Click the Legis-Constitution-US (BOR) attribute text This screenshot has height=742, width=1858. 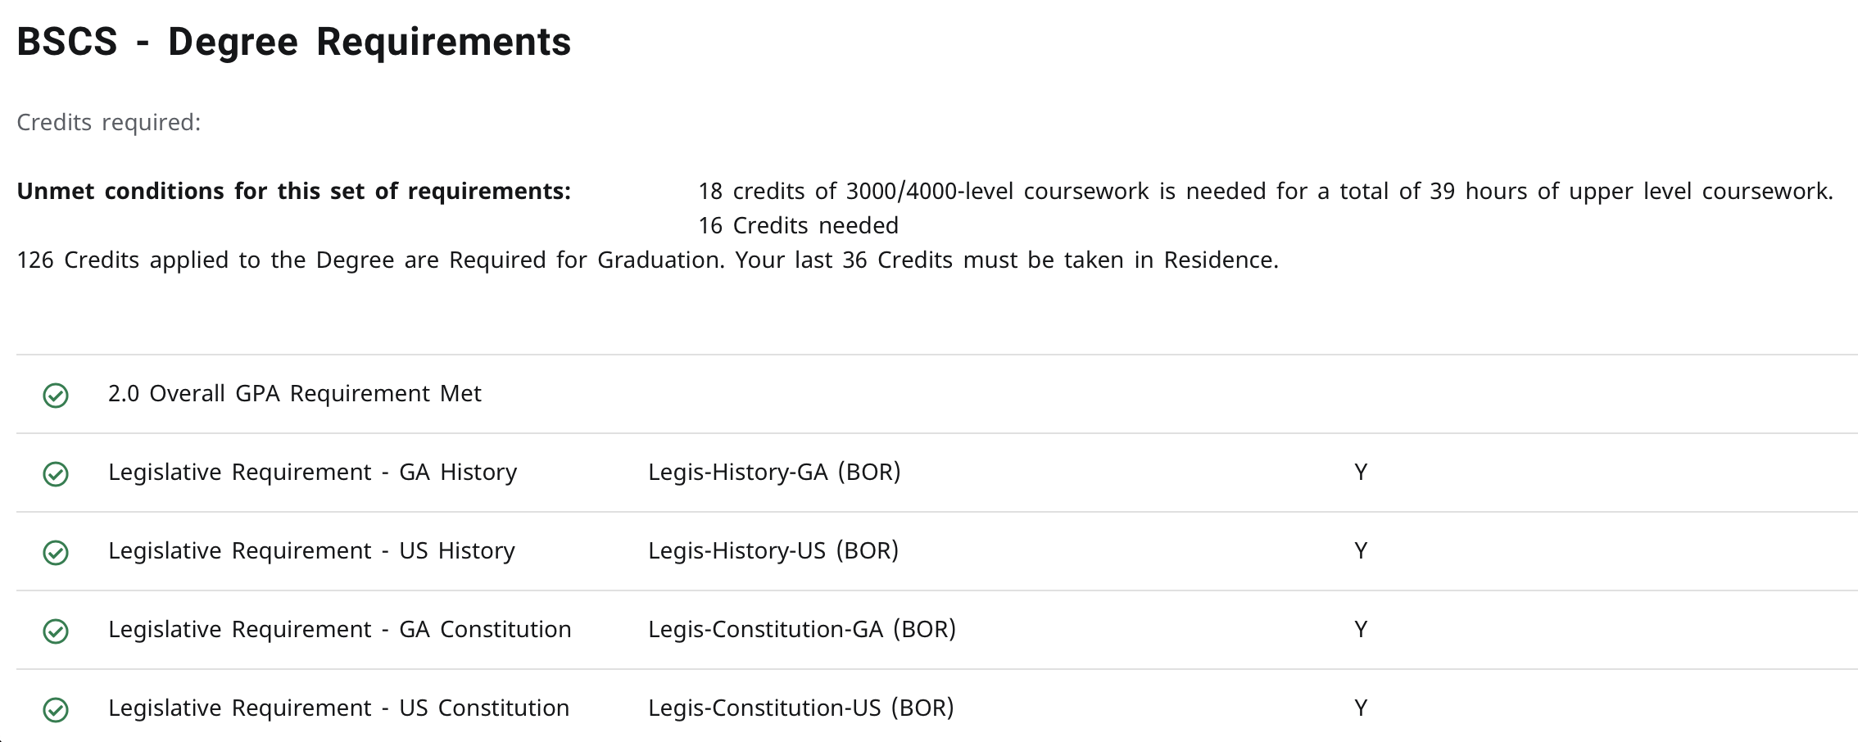(801, 708)
